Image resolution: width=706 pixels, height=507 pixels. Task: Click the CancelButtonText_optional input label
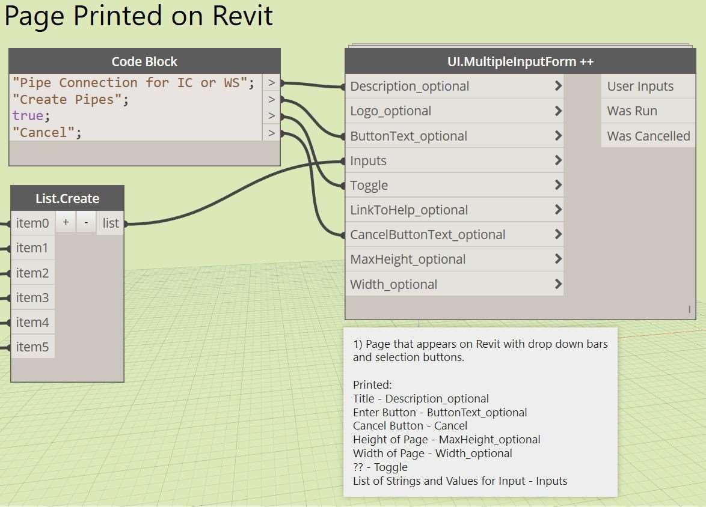pyautogui.click(x=428, y=234)
